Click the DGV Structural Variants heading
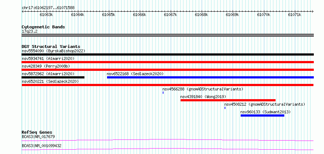 coord(51,46)
